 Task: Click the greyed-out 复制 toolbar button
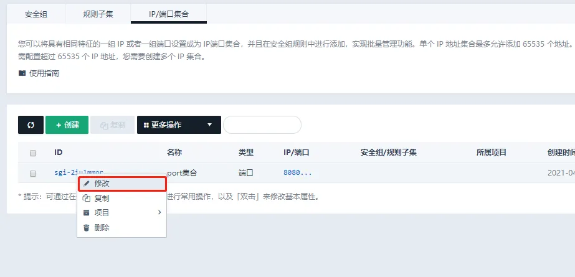click(x=112, y=124)
